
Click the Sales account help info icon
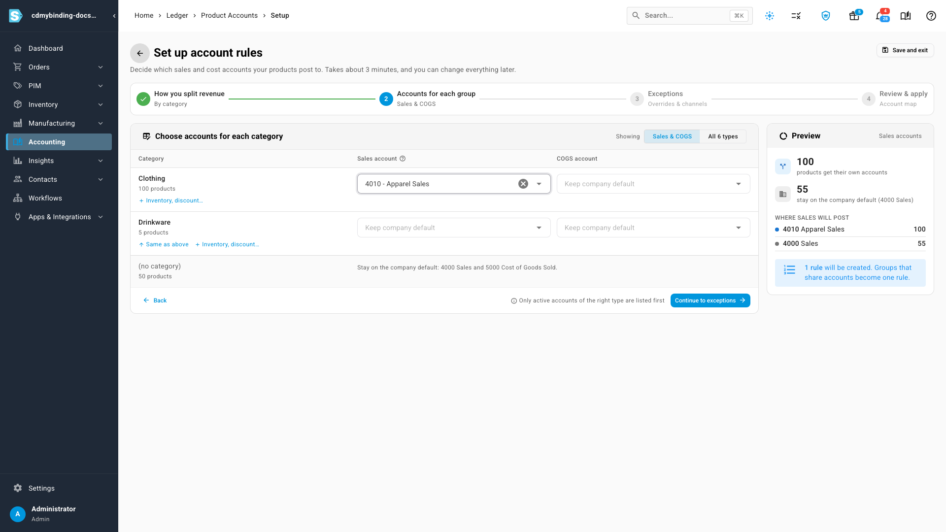[403, 159]
